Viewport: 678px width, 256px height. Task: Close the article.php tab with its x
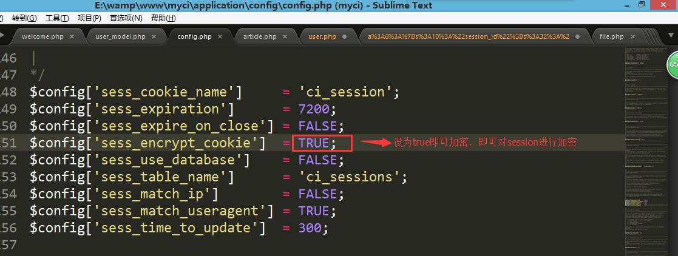[x=285, y=37]
